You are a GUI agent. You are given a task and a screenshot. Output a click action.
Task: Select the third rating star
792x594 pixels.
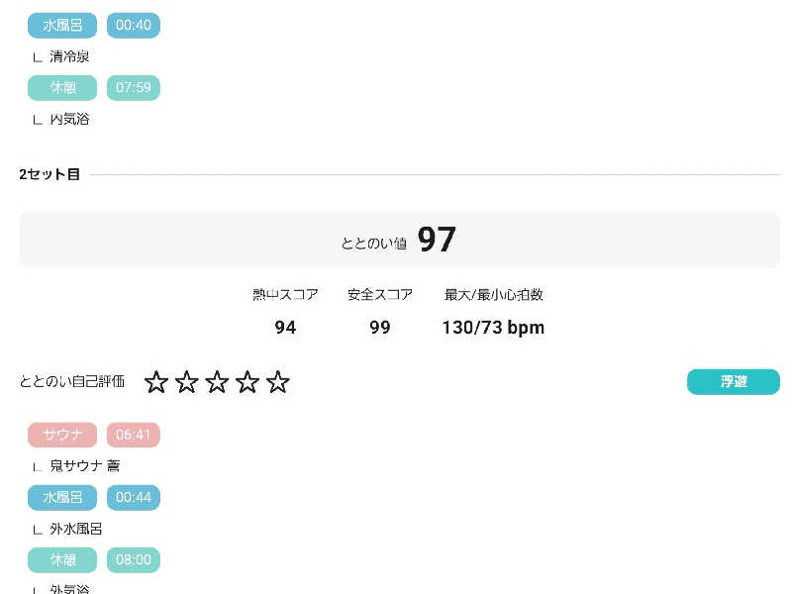217,382
